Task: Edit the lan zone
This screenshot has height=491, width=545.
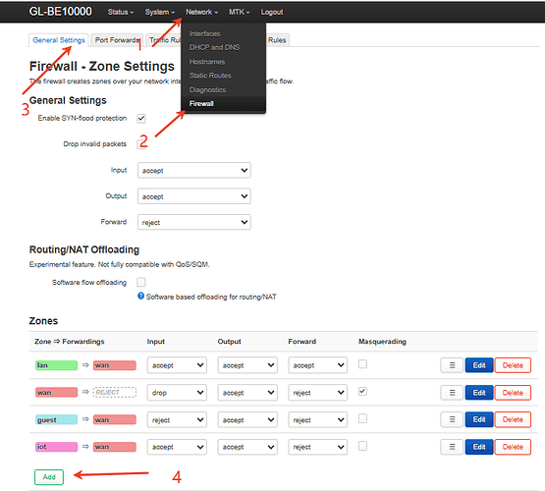Action: point(479,365)
